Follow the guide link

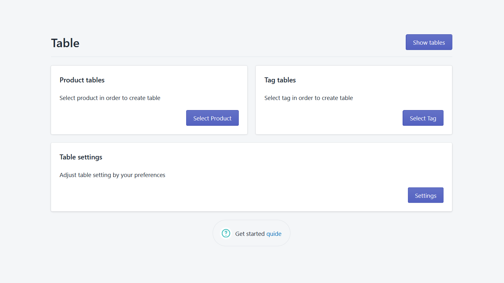(x=274, y=234)
